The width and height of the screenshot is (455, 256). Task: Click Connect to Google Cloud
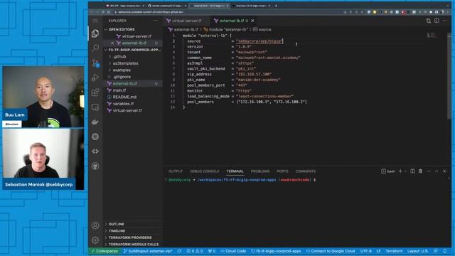(330, 251)
